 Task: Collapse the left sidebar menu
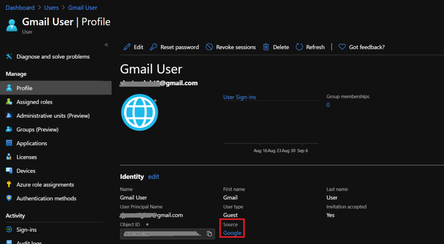106,45
